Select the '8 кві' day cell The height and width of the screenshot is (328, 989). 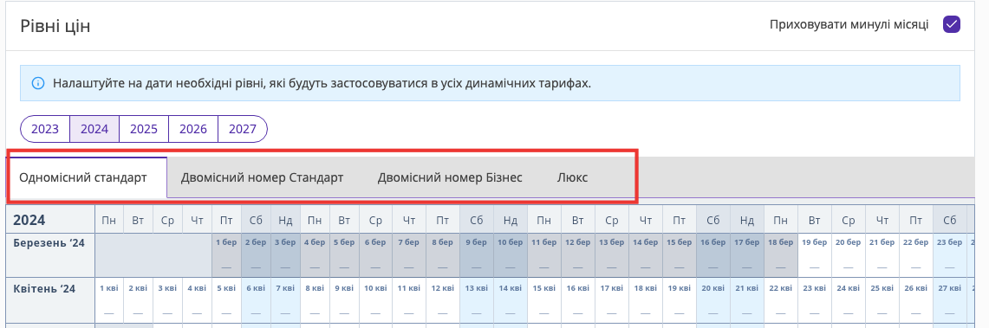[314, 299]
